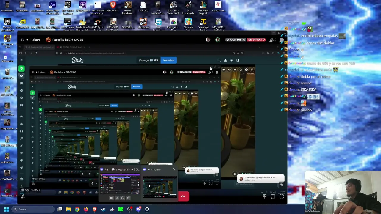Pin the stream using the pin icon
This screenshot has height=214, width=381.
coord(264,196)
